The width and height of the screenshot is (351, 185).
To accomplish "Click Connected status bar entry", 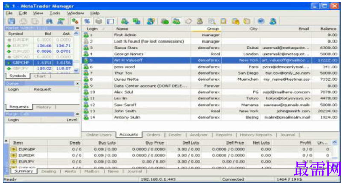I will 233,179.
